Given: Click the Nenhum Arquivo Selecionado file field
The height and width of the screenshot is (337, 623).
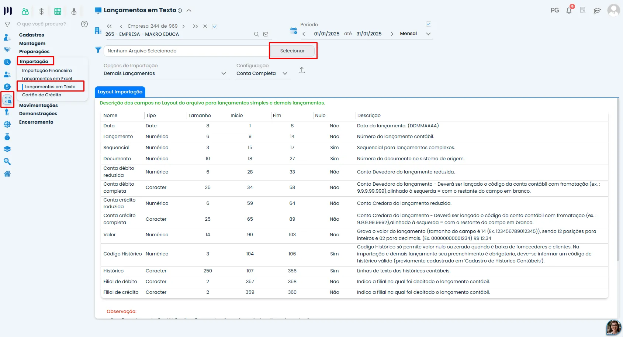Looking at the screenshot, I should 186,51.
